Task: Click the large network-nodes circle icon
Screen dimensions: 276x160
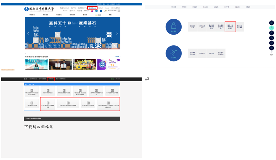Action: [173, 53]
